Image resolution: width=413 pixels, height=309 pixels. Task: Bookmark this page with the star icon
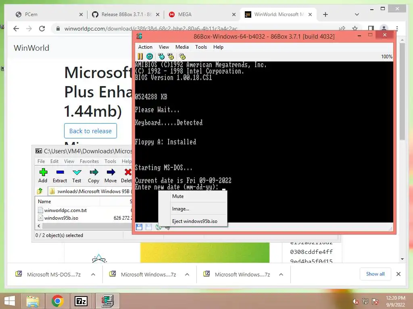point(355,29)
